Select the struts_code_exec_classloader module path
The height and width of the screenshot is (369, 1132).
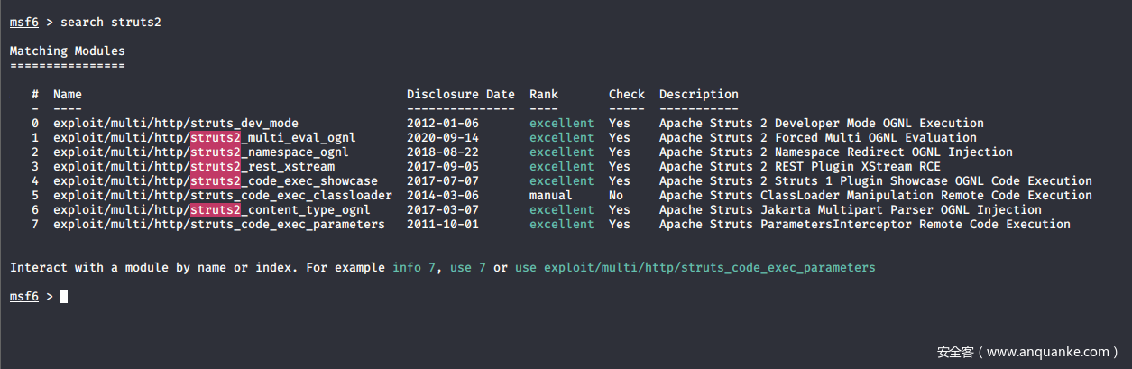(222, 195)
